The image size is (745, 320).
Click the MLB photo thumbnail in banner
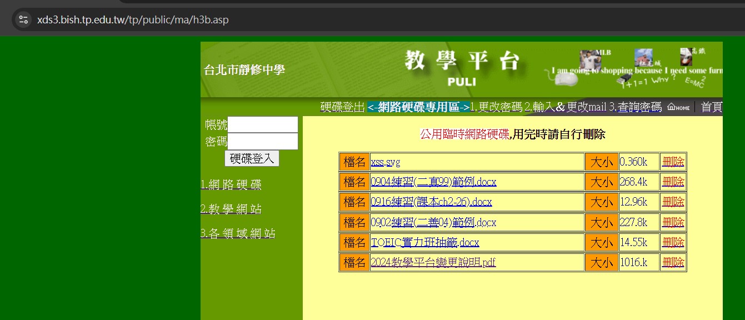[x=590, y=59]
